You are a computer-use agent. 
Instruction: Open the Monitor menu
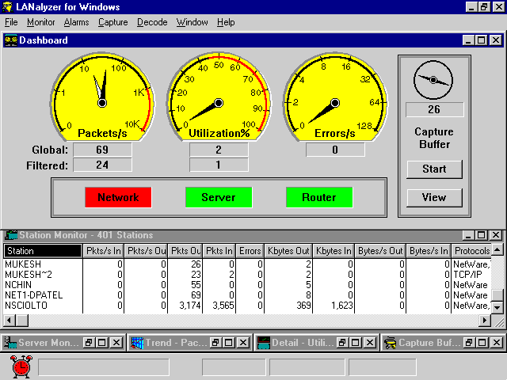(40, 22)
